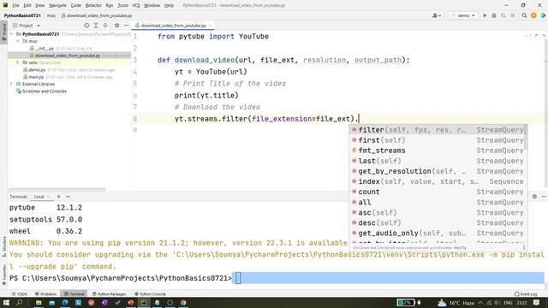Click the Select Opened File target icon
Image resolution: width=548 pixels, height=308 pixels.
[86, 26]
